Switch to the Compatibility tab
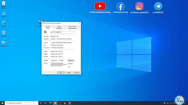The image size is (188, 105). tap(59, 28)
